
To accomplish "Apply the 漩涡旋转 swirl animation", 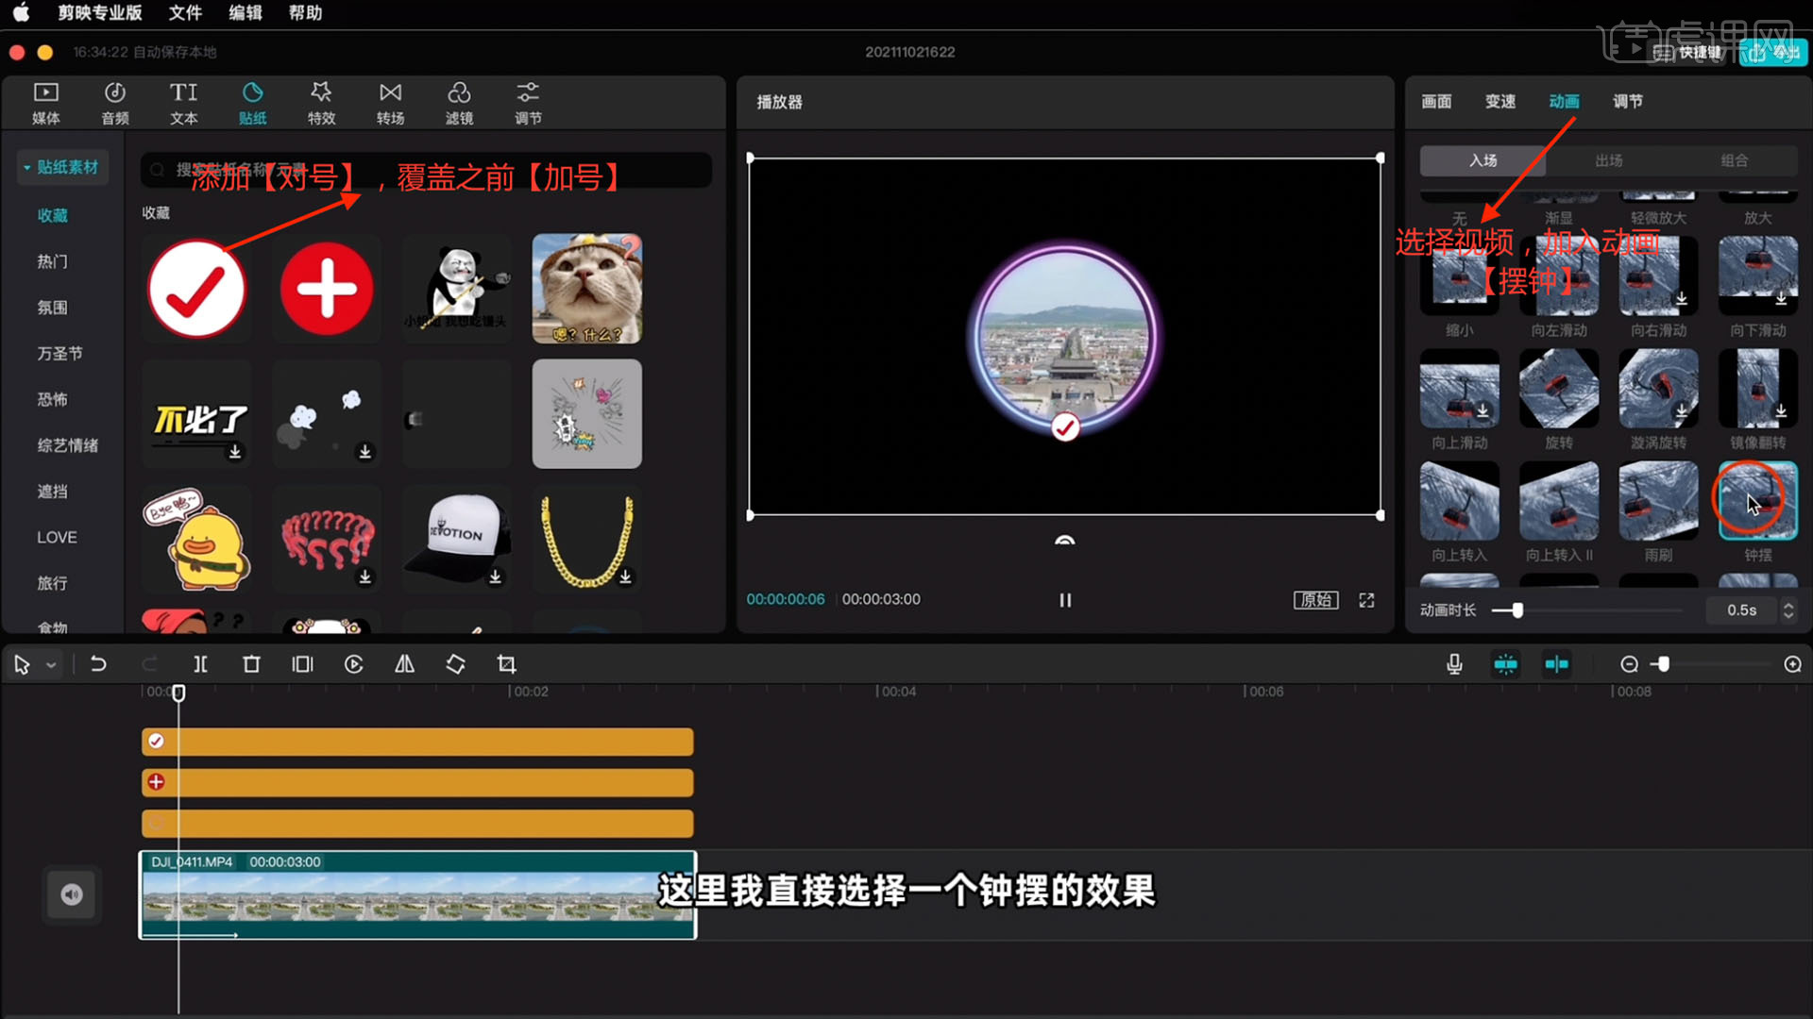I will [x=1658, y=389].
